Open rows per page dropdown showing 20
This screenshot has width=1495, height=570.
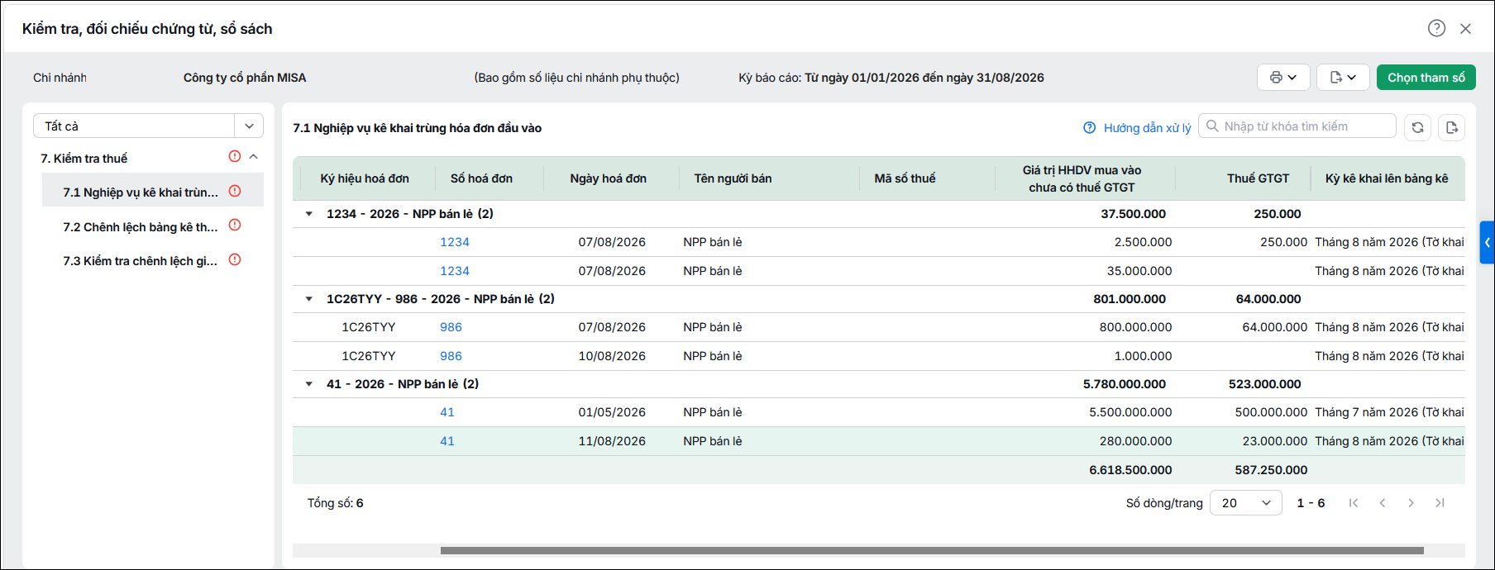click(1245, 502)
